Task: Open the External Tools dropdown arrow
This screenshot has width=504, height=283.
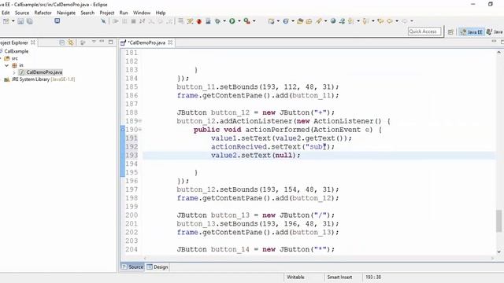Action: pyautogui.click(x=254, y=21)
